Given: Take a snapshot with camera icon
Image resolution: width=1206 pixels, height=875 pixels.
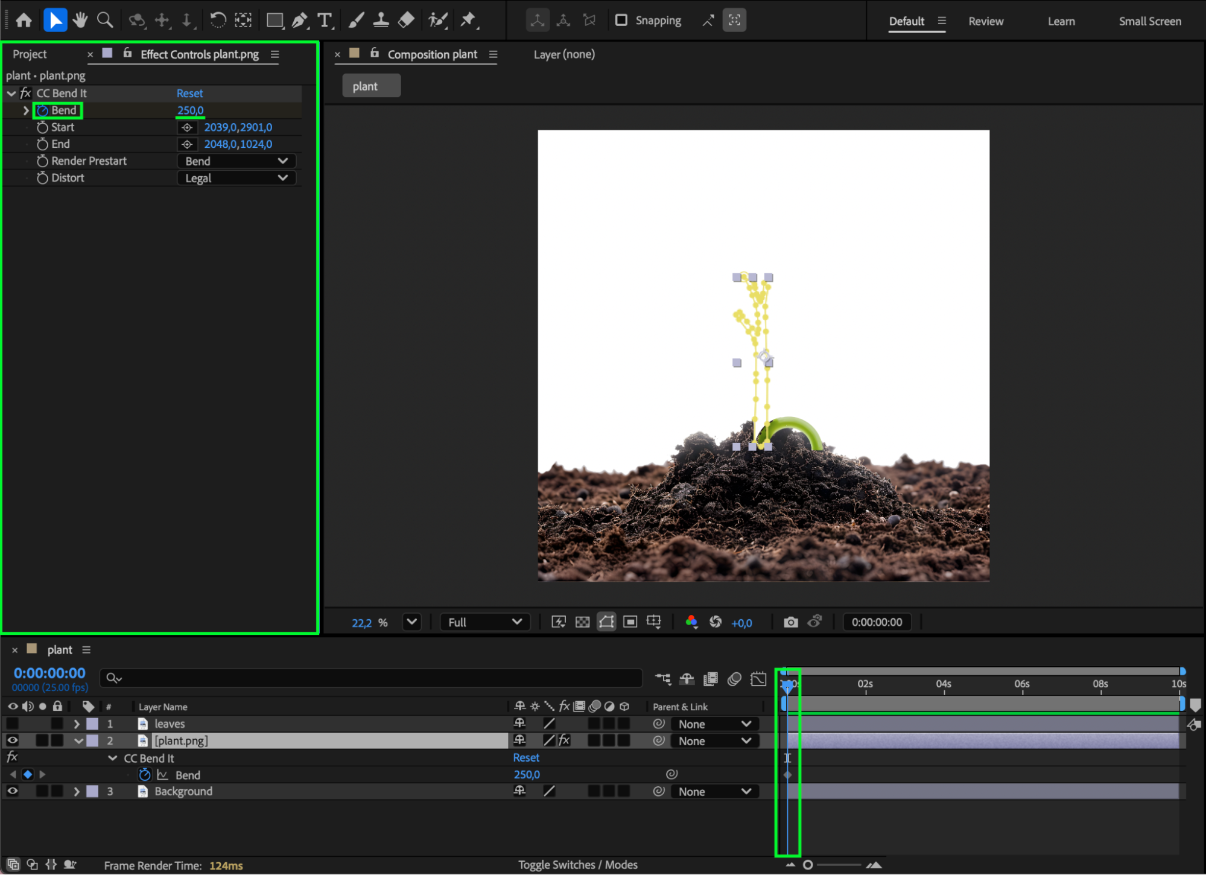Looking at the screenshot, I should (x=790, y=622).
